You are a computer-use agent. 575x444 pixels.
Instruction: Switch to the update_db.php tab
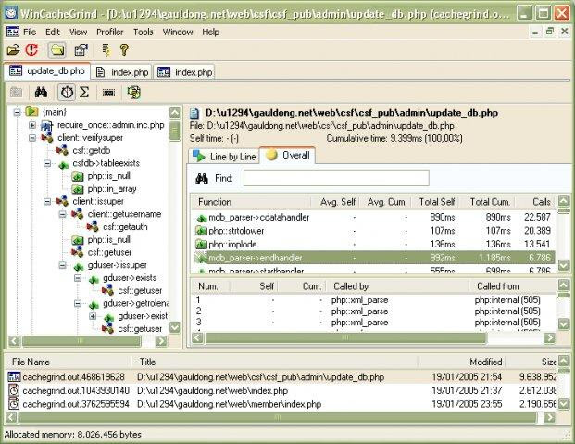click(x=47, y=70)
